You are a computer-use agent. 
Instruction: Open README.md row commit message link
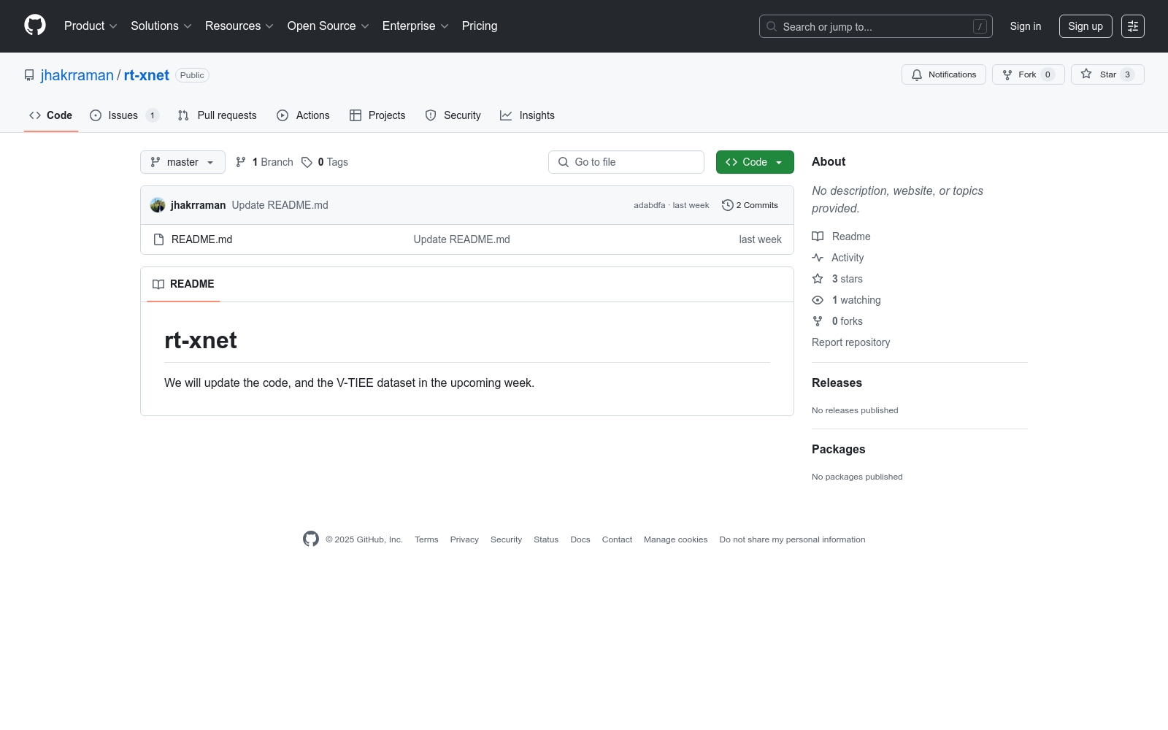point(462,239)
